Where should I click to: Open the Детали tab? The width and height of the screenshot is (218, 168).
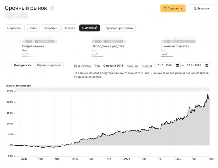click(32, 28)
